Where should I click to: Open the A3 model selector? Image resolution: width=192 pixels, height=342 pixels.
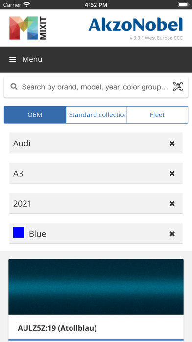click(x=96, y=173)
